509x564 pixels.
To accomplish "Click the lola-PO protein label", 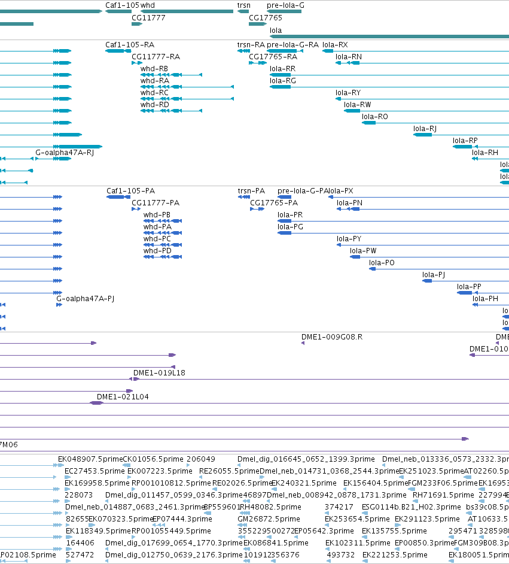I will 382,263.
